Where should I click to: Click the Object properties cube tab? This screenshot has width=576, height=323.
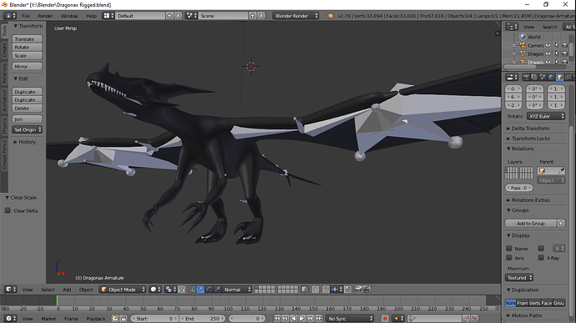[559, 77]
